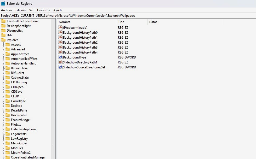Select the MenuOrder tree key

[19, 143]
